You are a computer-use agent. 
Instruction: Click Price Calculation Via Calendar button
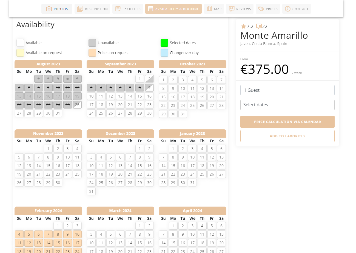287,122
